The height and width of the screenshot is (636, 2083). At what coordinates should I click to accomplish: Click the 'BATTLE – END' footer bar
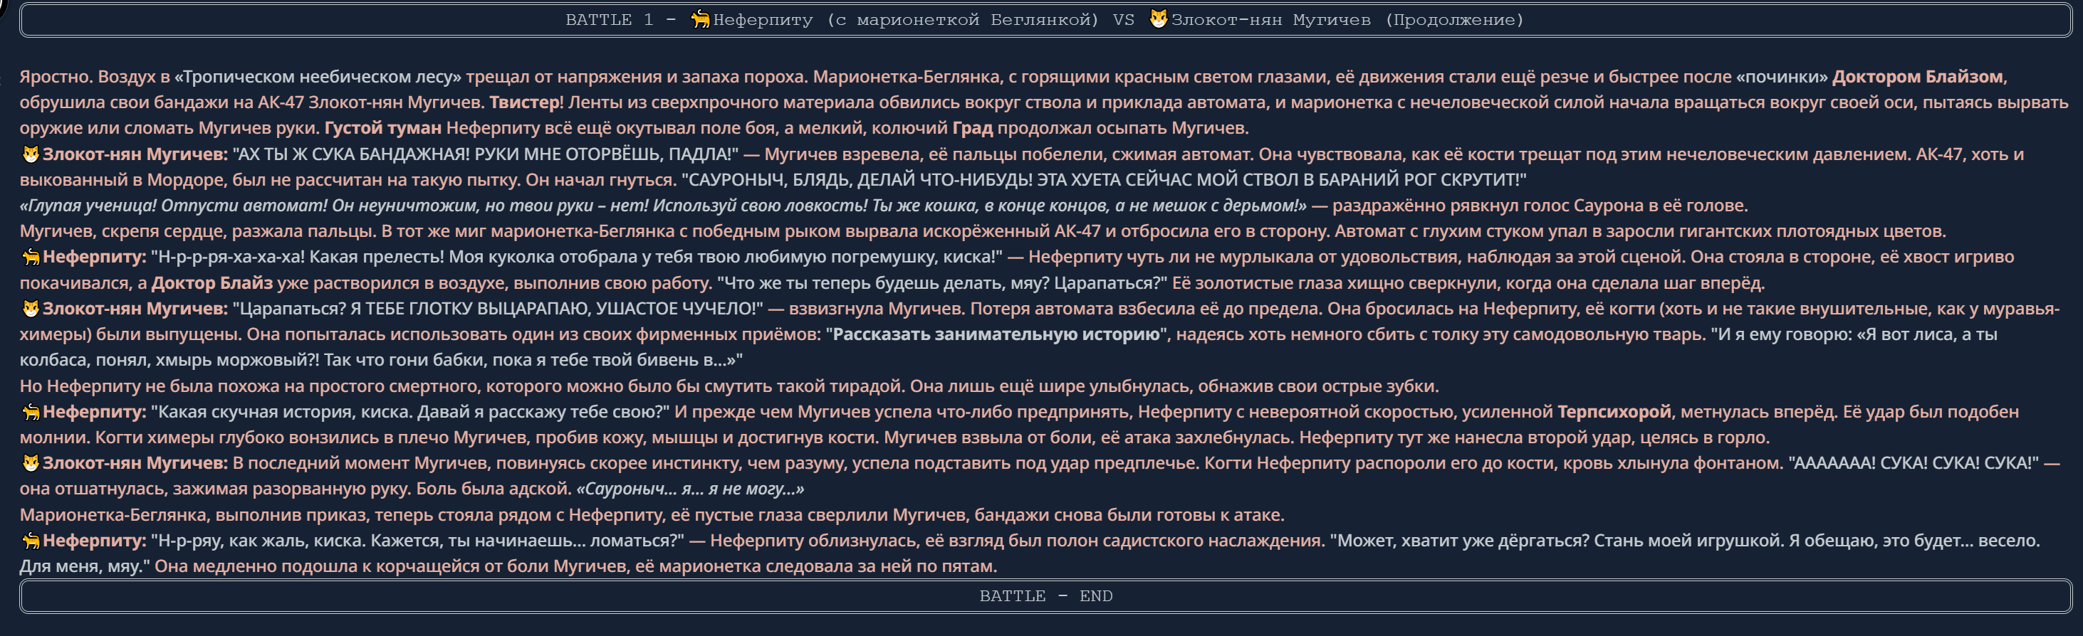[x=1045, y=595]
